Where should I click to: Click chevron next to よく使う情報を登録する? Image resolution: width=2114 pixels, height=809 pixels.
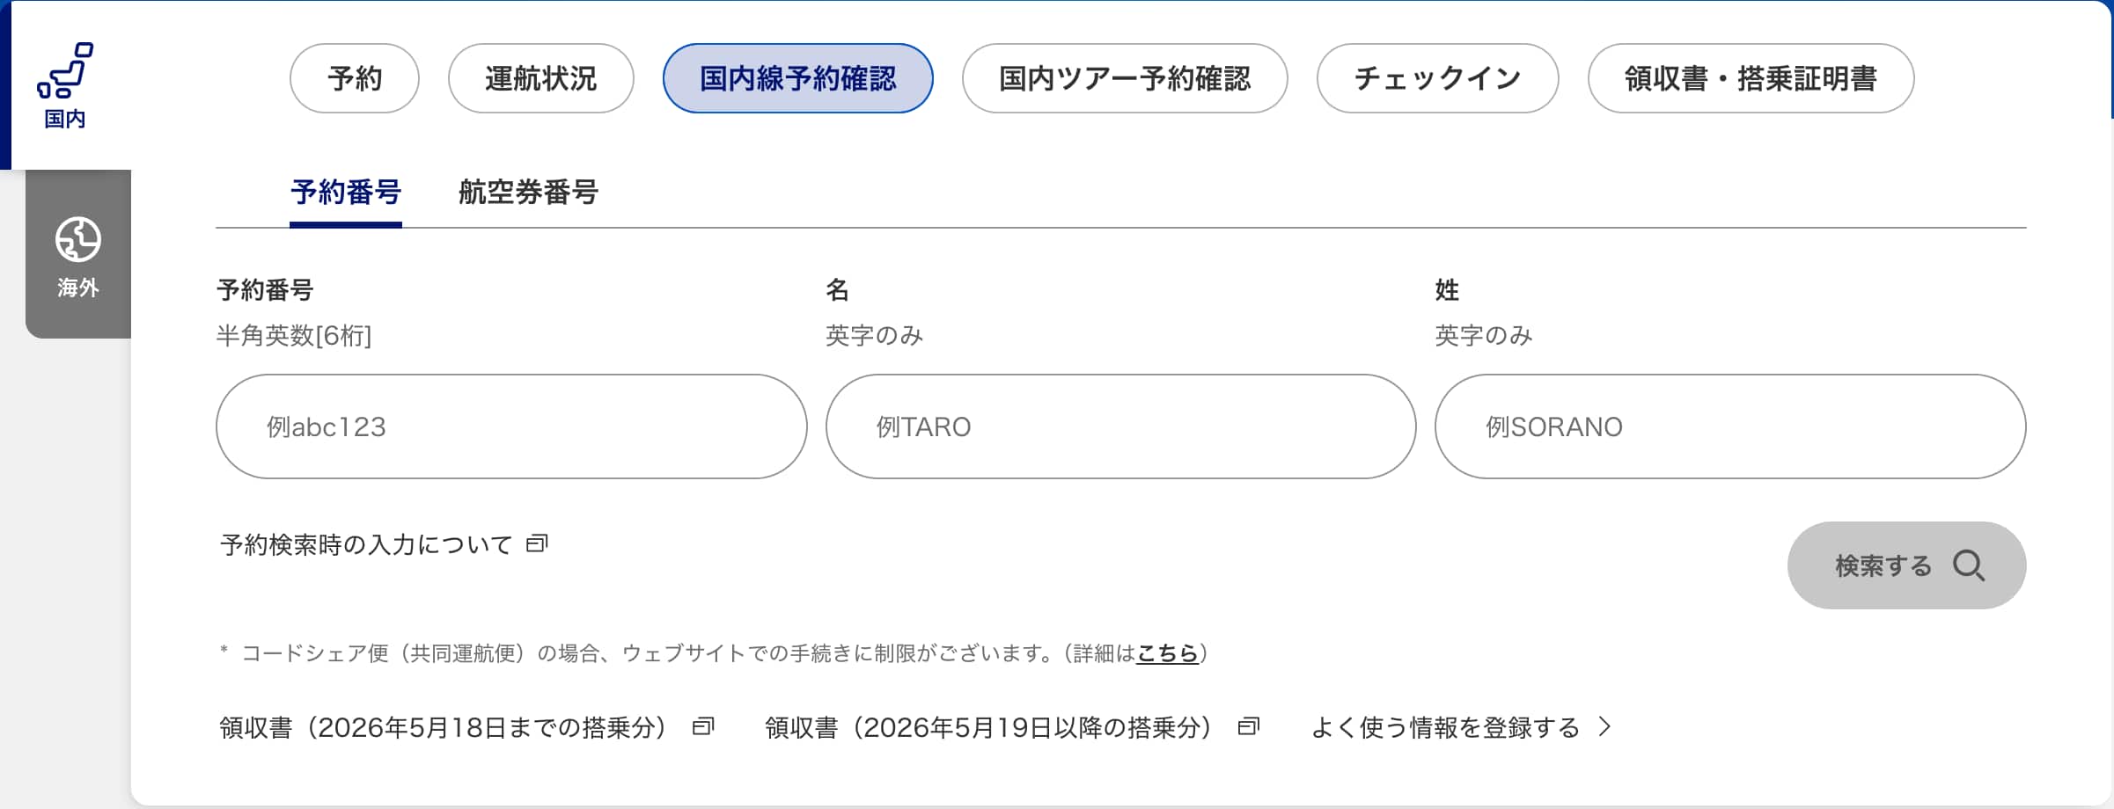pos(1605,726)
